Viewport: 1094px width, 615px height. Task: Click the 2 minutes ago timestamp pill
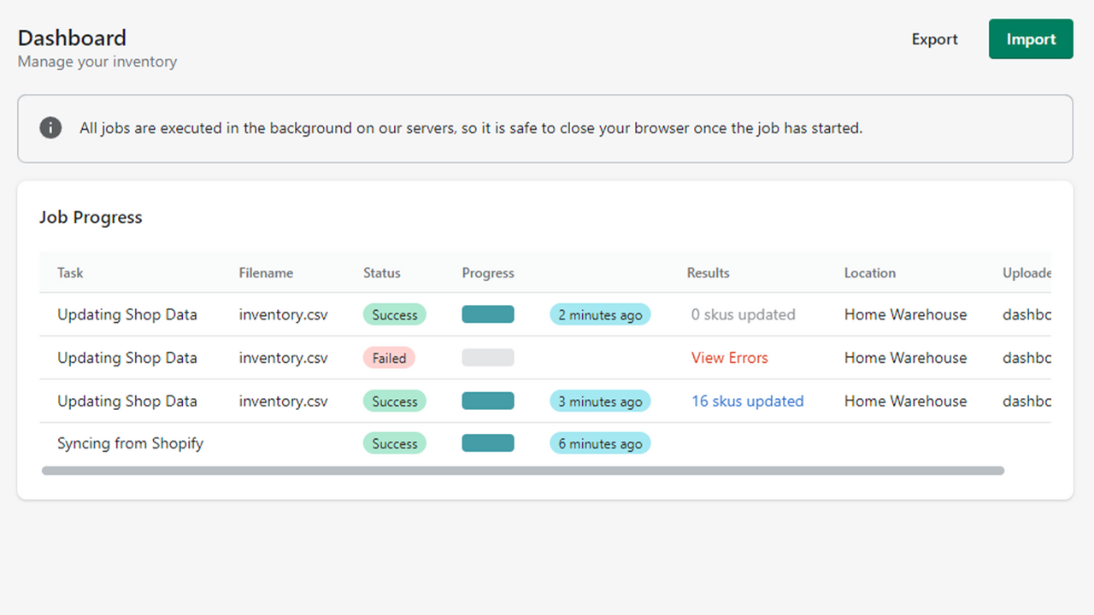point(600,314)
